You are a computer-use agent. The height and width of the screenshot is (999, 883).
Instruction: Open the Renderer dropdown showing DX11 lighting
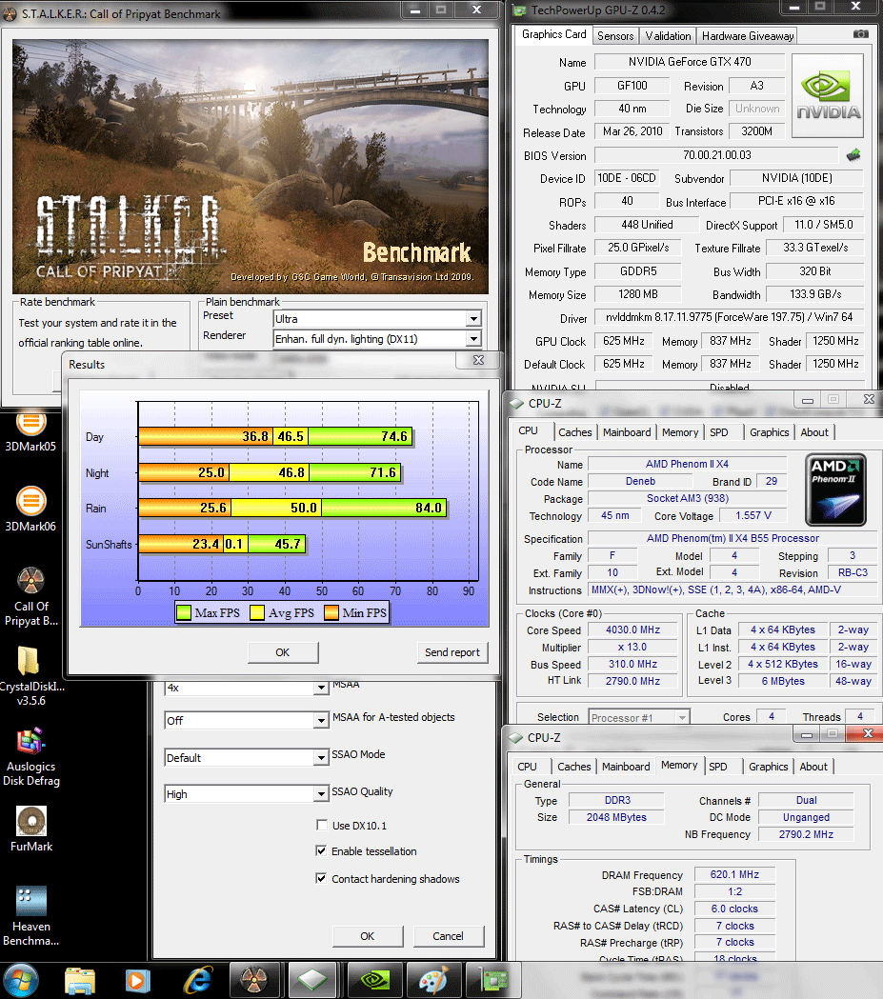point(377,339)
